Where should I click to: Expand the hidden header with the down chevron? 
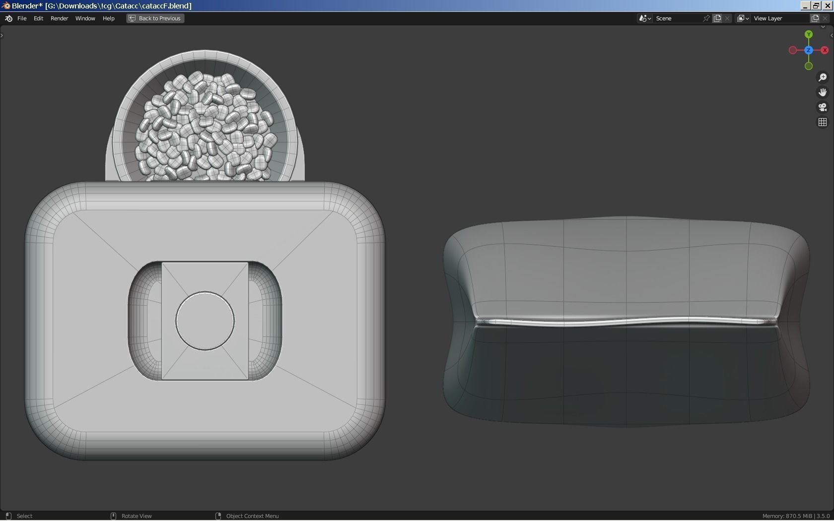[x=823, y=27]
